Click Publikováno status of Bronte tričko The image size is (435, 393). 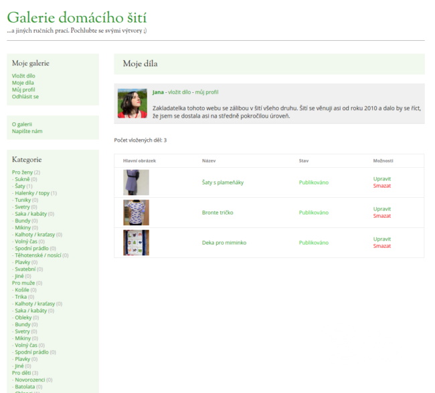[x=314, y=213]
